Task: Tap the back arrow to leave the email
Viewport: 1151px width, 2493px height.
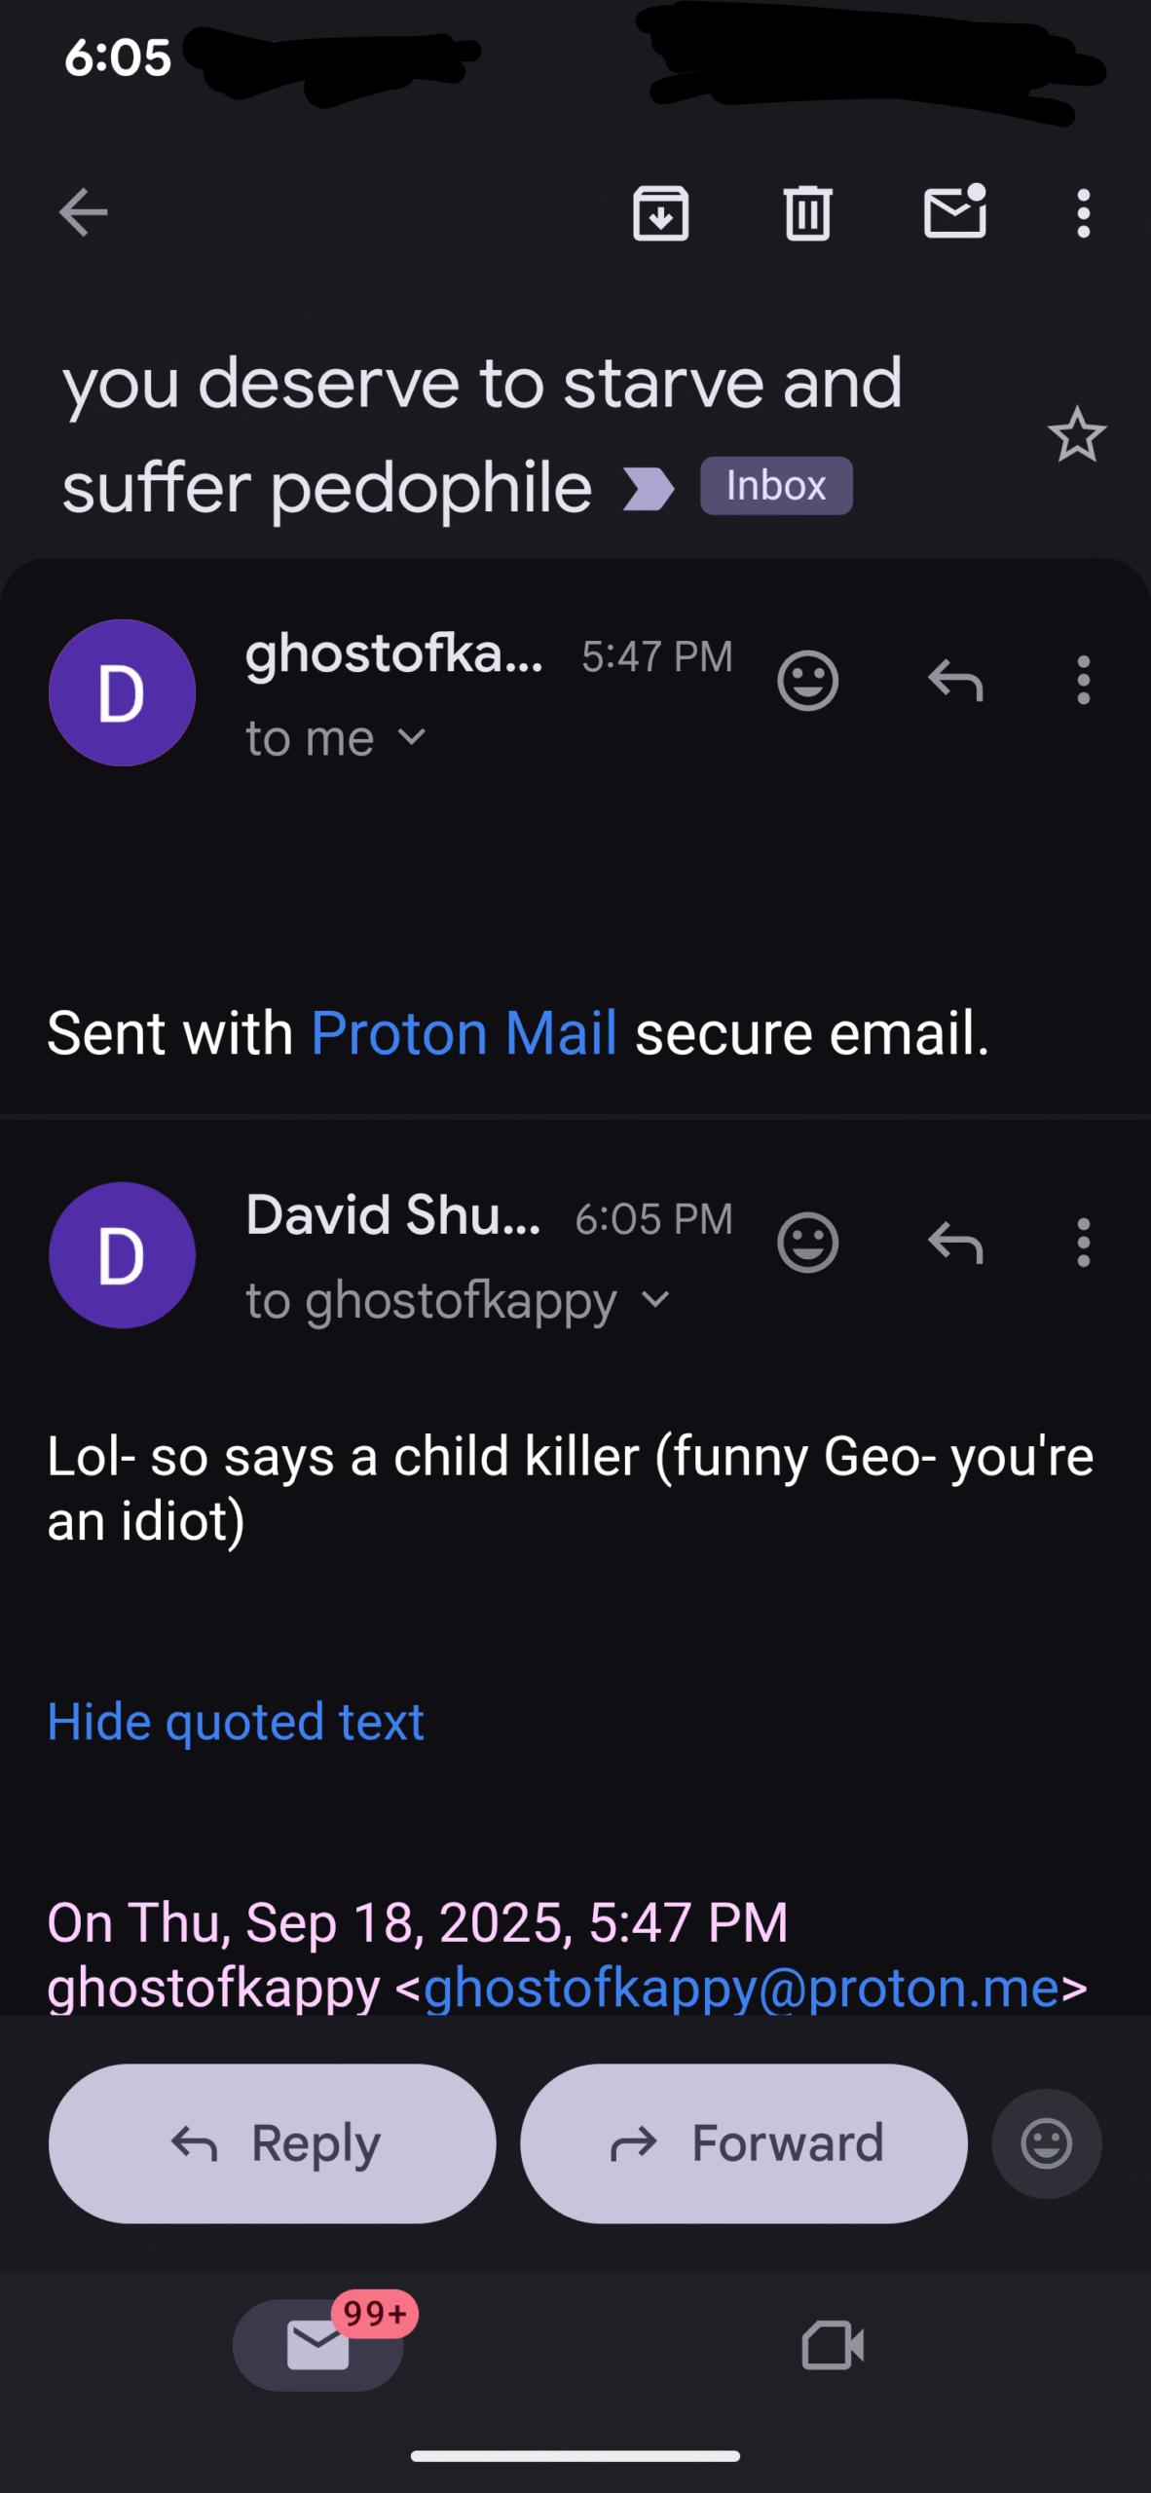Action: coord(83,212)
